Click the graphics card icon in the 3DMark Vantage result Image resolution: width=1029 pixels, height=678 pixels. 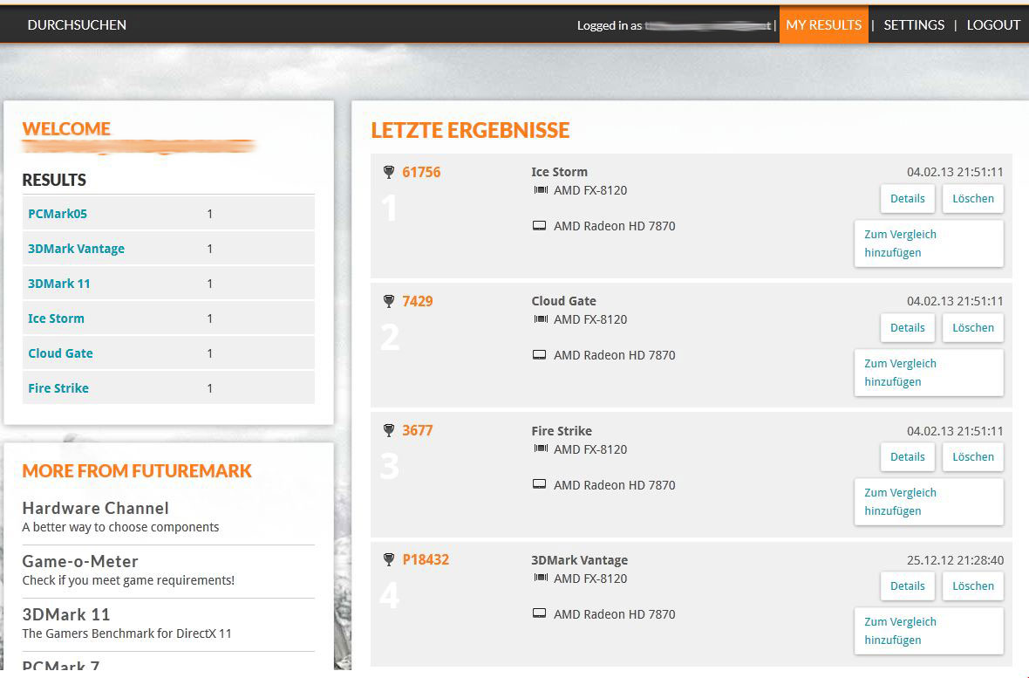pyautogui.click(x=540, y=613)
